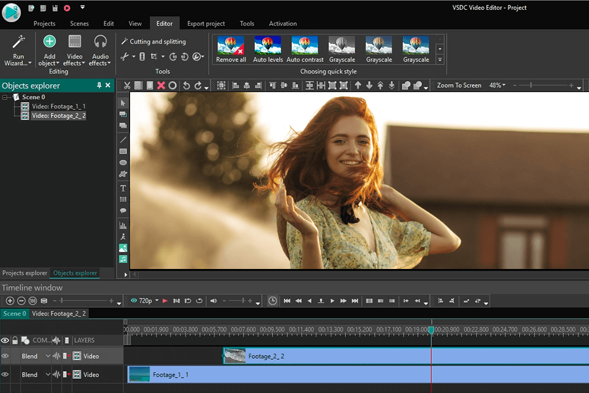Select the rectangle shape tool
The height and width of the screenshot is (393, 589).
point(123,151)
